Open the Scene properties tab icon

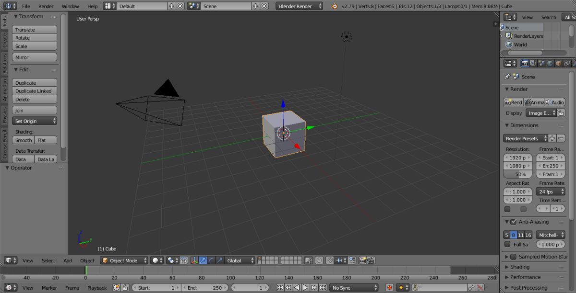[x=542, y=63]
